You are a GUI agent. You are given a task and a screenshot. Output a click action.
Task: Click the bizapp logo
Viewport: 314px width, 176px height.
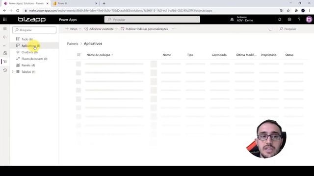(x=32, y=20)
